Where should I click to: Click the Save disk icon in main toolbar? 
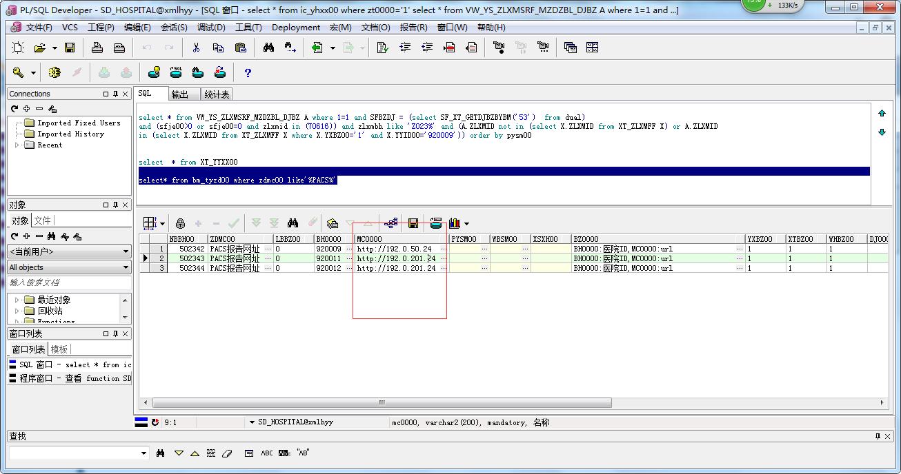coord(70,48)
